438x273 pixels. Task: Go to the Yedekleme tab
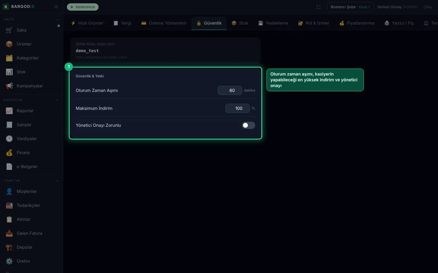click(273, 23)
